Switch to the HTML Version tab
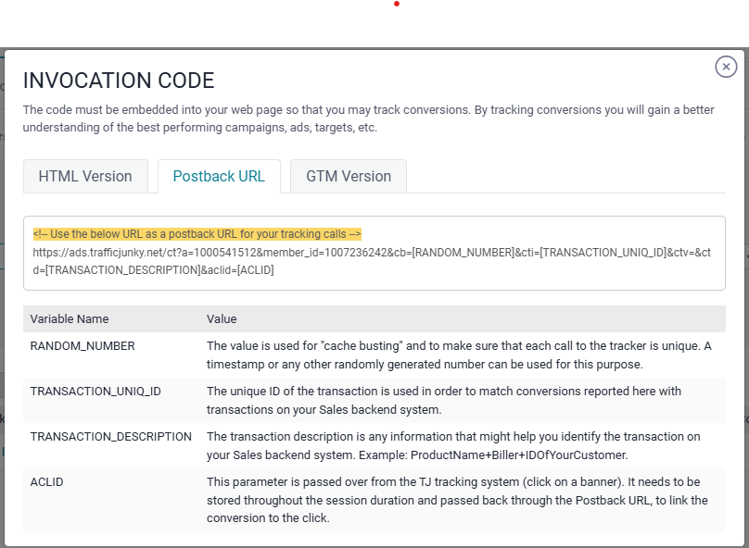Screen dimensions: 749x548 tap(85, 176)
